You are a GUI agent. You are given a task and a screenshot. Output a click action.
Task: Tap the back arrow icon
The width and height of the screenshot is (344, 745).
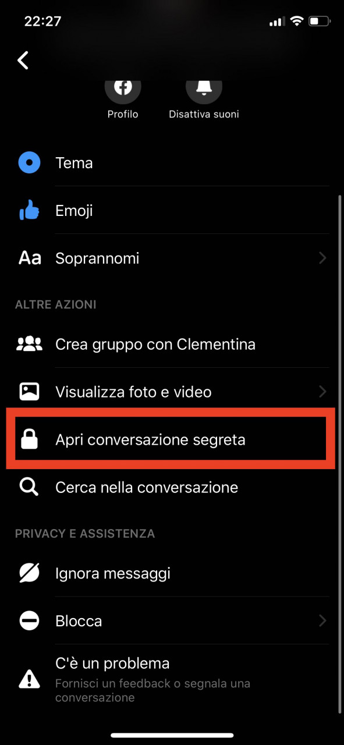pos(23,60)
